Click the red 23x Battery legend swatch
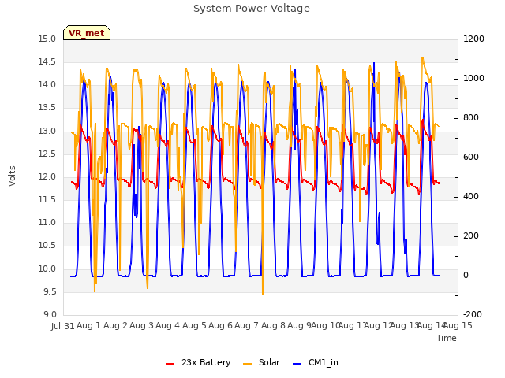 tap(170, 364)
